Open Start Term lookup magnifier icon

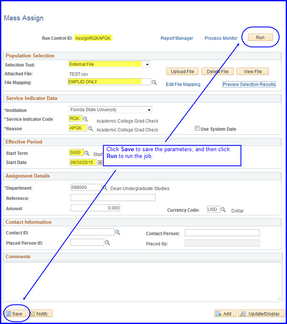tap(87, 153)
